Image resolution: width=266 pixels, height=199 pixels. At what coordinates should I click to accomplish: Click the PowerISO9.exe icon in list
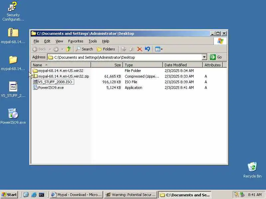tap(35, 88)
